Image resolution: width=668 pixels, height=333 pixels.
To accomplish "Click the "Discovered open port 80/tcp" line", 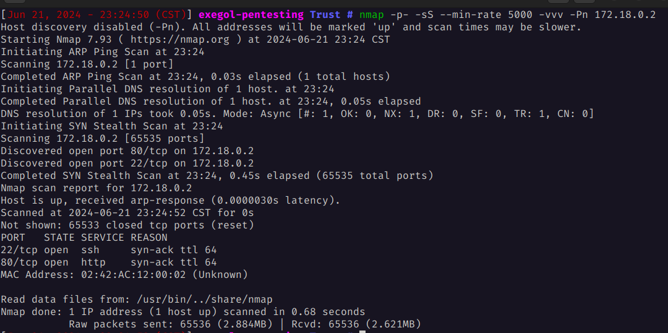I will [127, 151].
